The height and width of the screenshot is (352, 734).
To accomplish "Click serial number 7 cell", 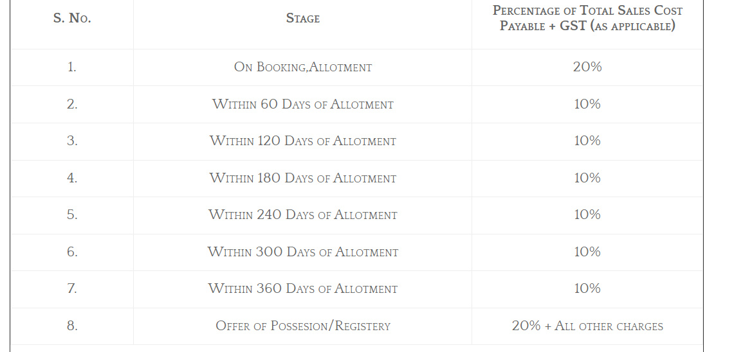I will click(72, 288).
